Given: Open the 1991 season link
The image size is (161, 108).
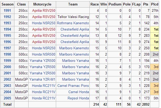Looking at the screenshot, I should tap(7, 10).
